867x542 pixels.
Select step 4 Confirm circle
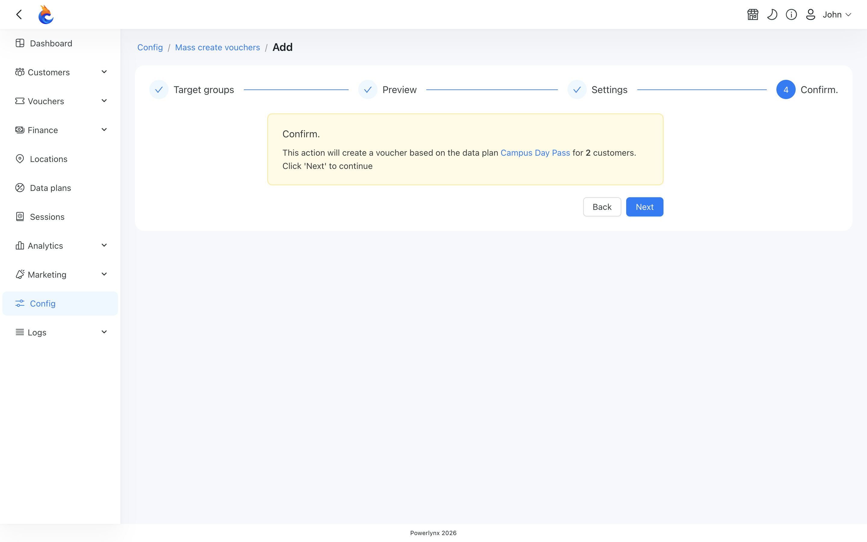(x=786, y=90)
